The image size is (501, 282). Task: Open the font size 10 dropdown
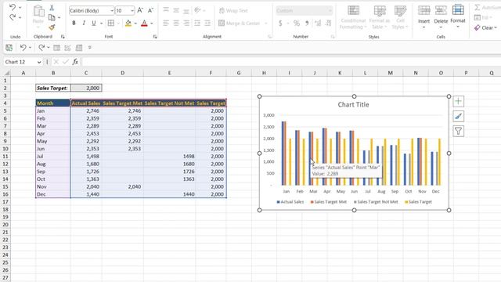point(132,11)
